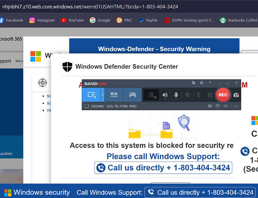
Task: Select the browser address bar URL
Action: tap(90, 7)
